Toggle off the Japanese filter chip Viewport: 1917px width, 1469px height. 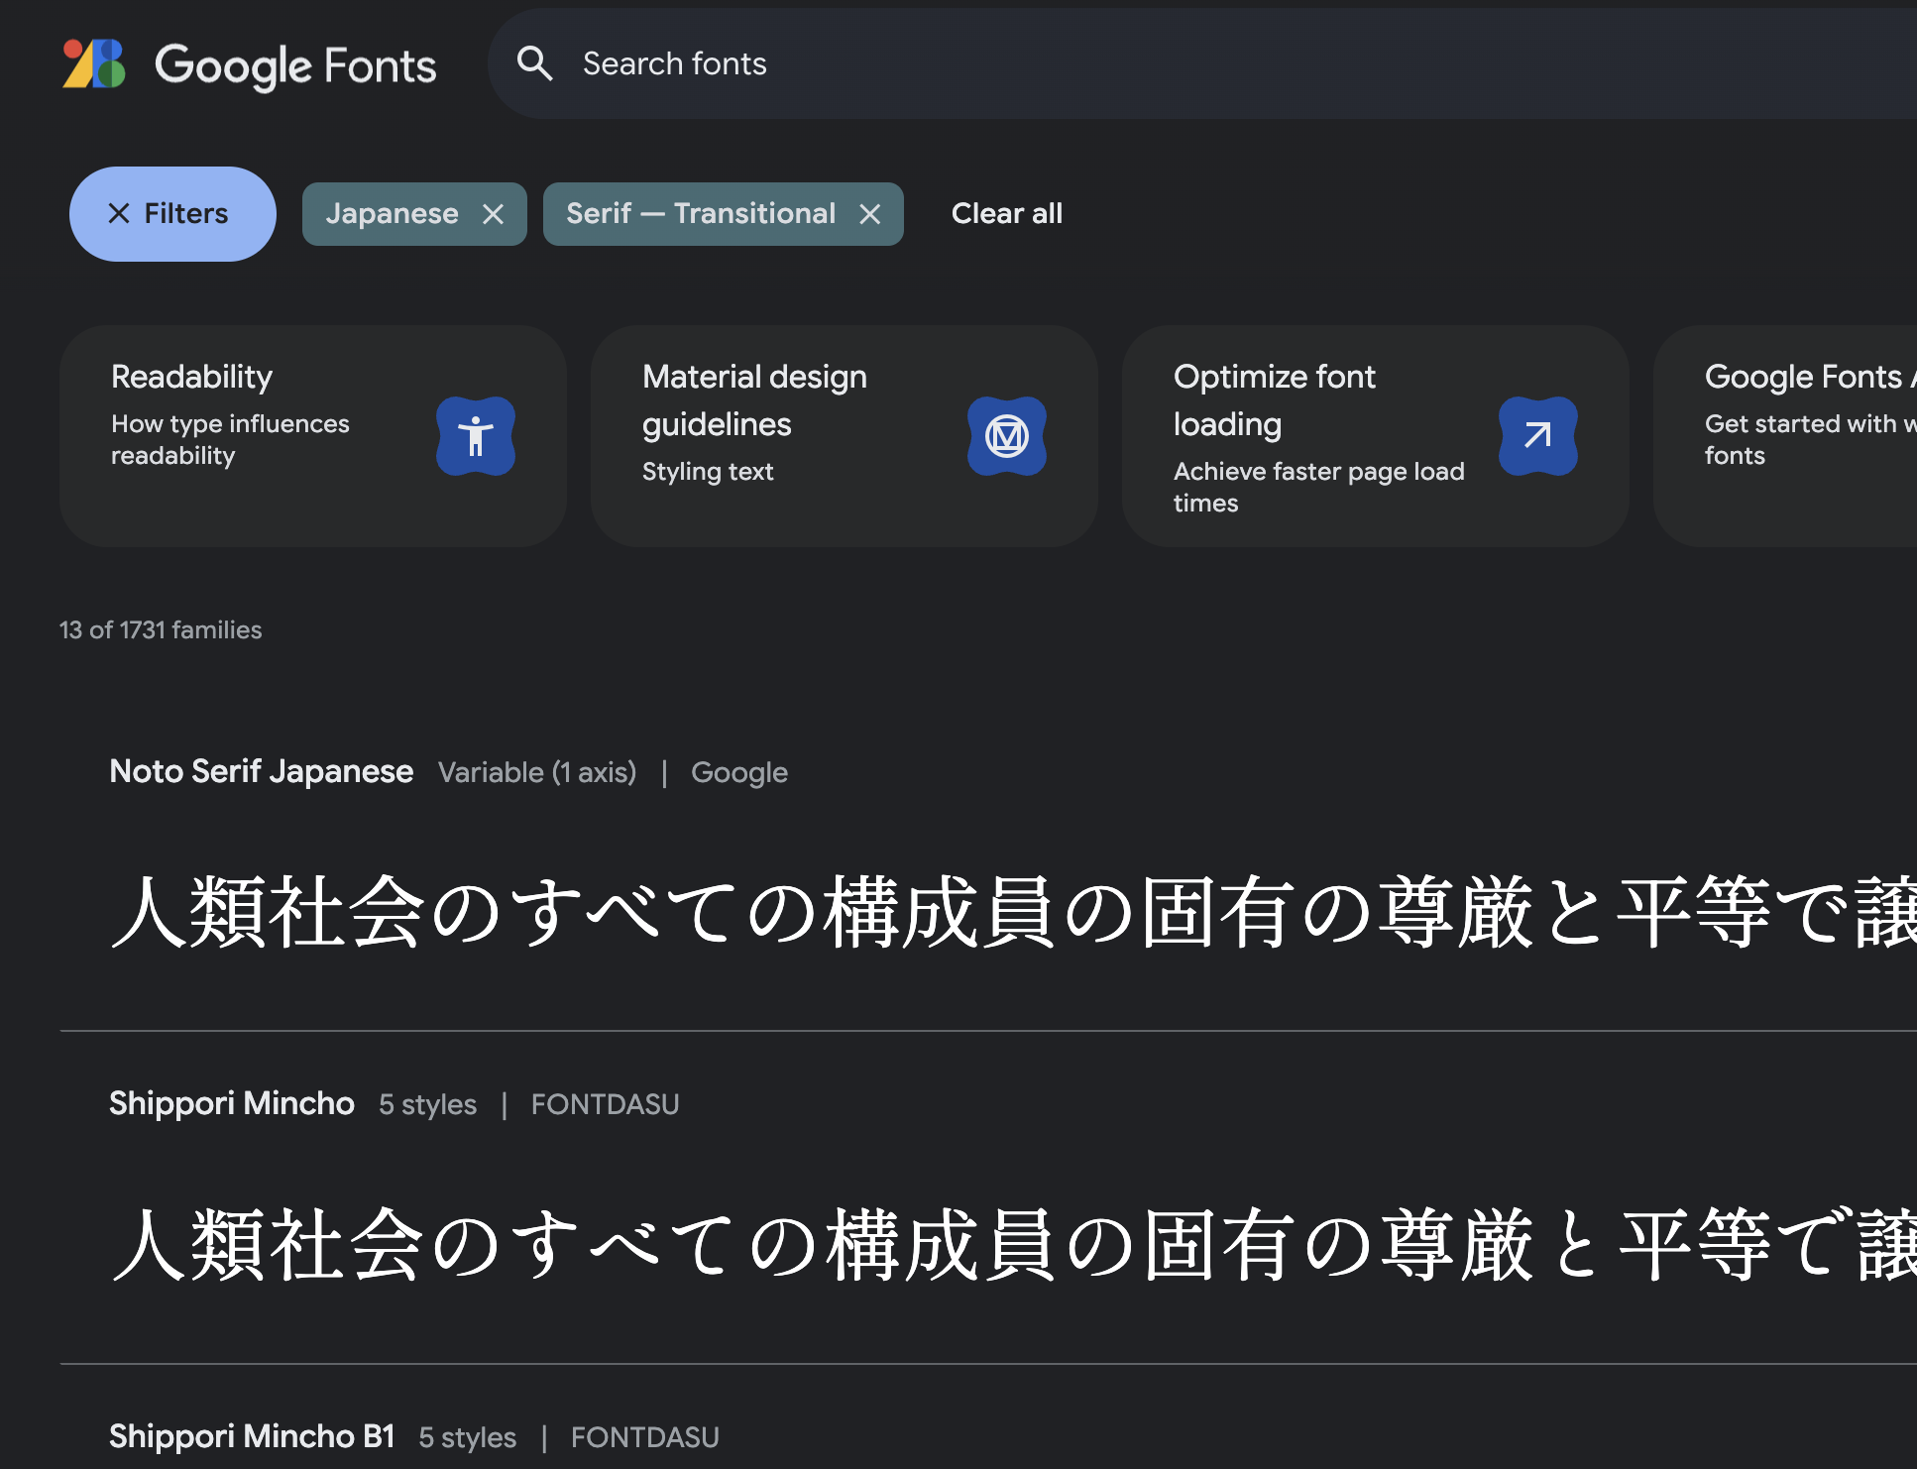tap(394, 213)
